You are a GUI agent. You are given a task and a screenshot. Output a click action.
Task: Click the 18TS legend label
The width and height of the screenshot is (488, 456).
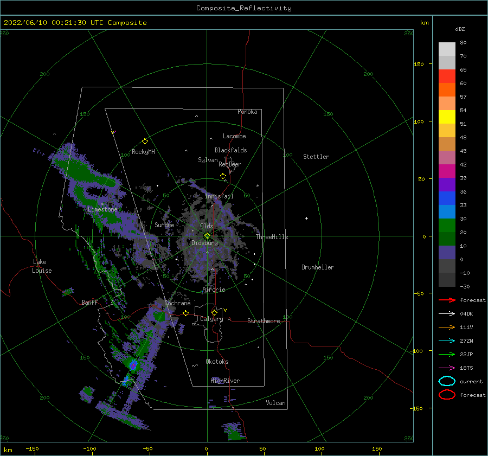pyautogui.click(x=466, y=368)
